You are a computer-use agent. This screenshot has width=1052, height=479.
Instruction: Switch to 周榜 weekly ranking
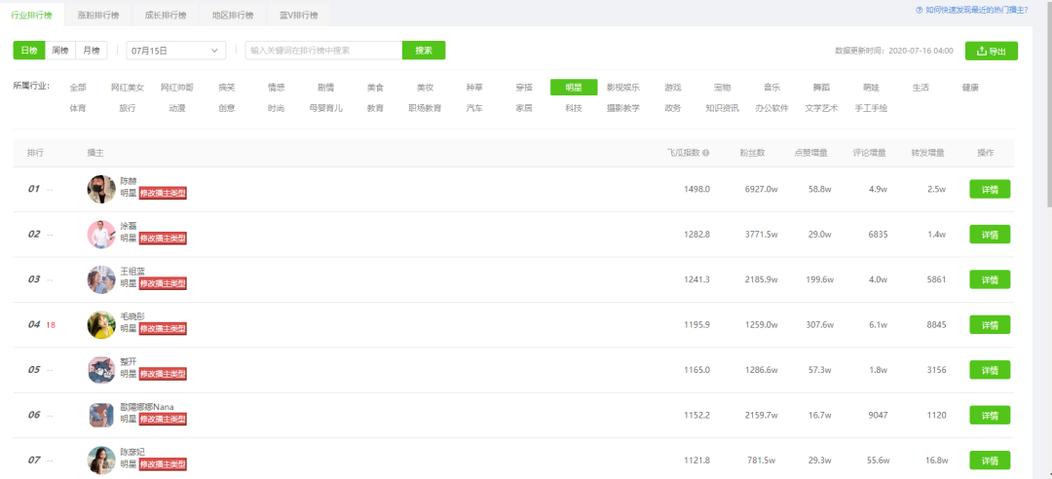(60, 51)
